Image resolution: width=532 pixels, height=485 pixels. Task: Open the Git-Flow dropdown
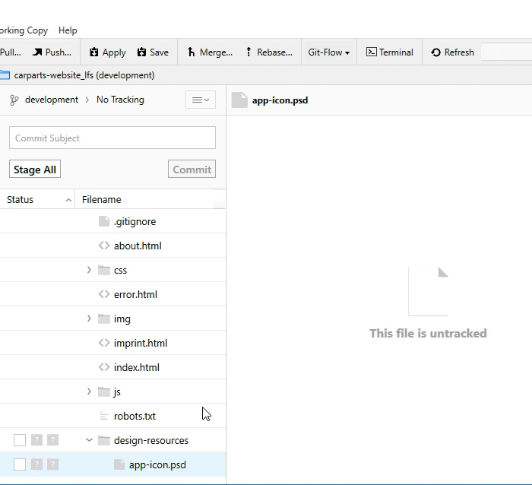[x=328, y=52]
